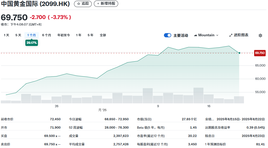Select the 1个月 range tab
268x148 pixels.
[32, 35]
